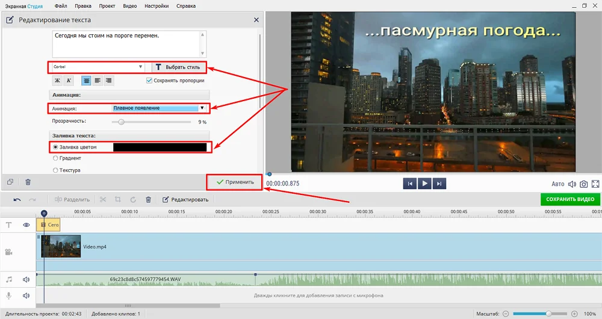
Task: Take a snapshot with the camera icon
Action: 583,184
